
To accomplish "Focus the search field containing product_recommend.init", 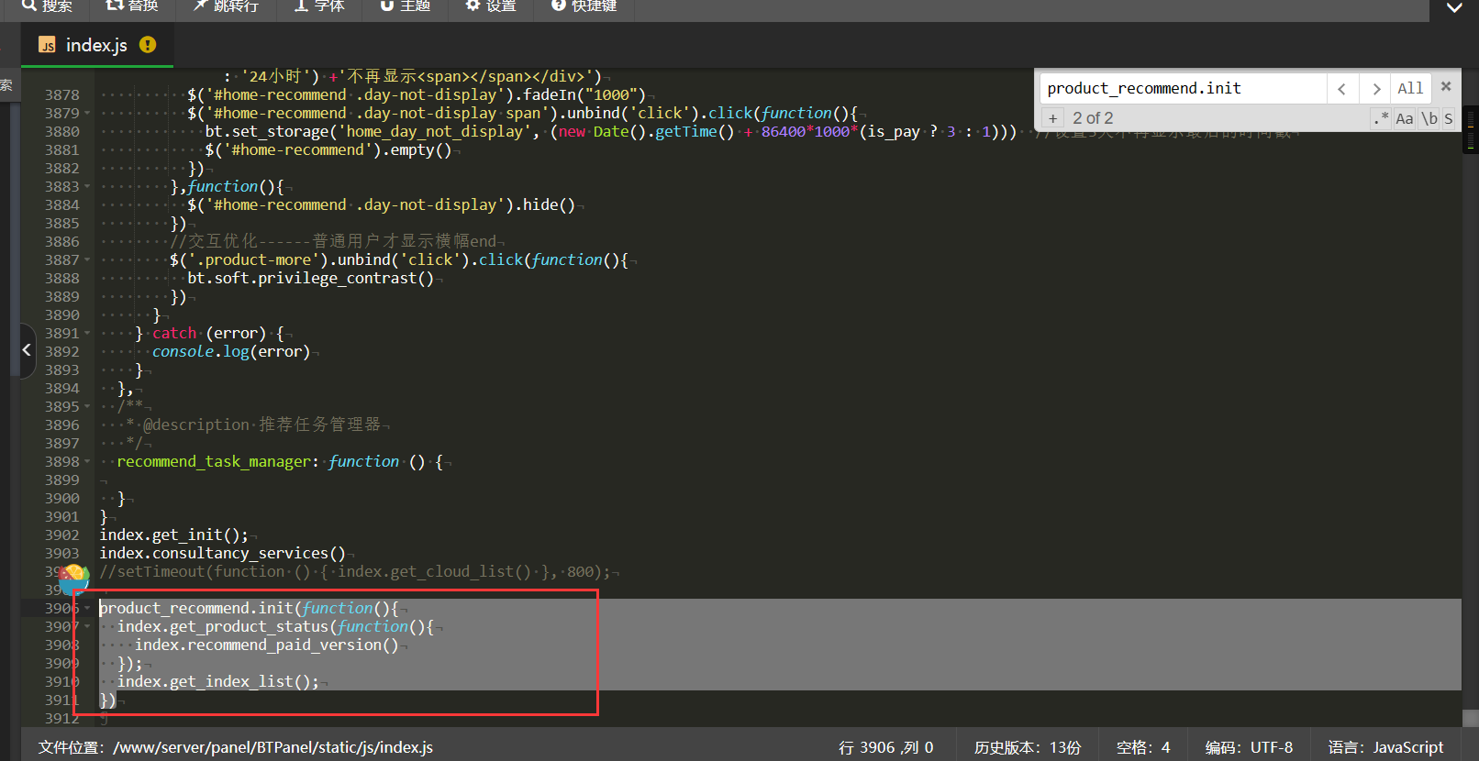I will 1184,88.
